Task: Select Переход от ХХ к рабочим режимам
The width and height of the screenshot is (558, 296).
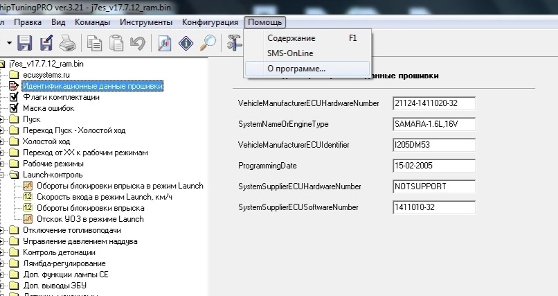Action: coord(85,153)
